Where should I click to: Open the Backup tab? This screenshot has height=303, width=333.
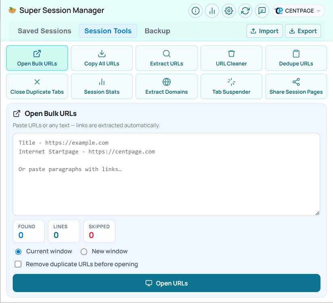pos(157,31)
